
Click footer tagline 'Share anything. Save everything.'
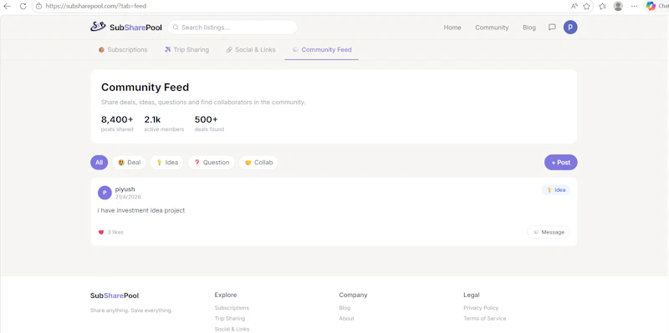[x=131, y=310]
